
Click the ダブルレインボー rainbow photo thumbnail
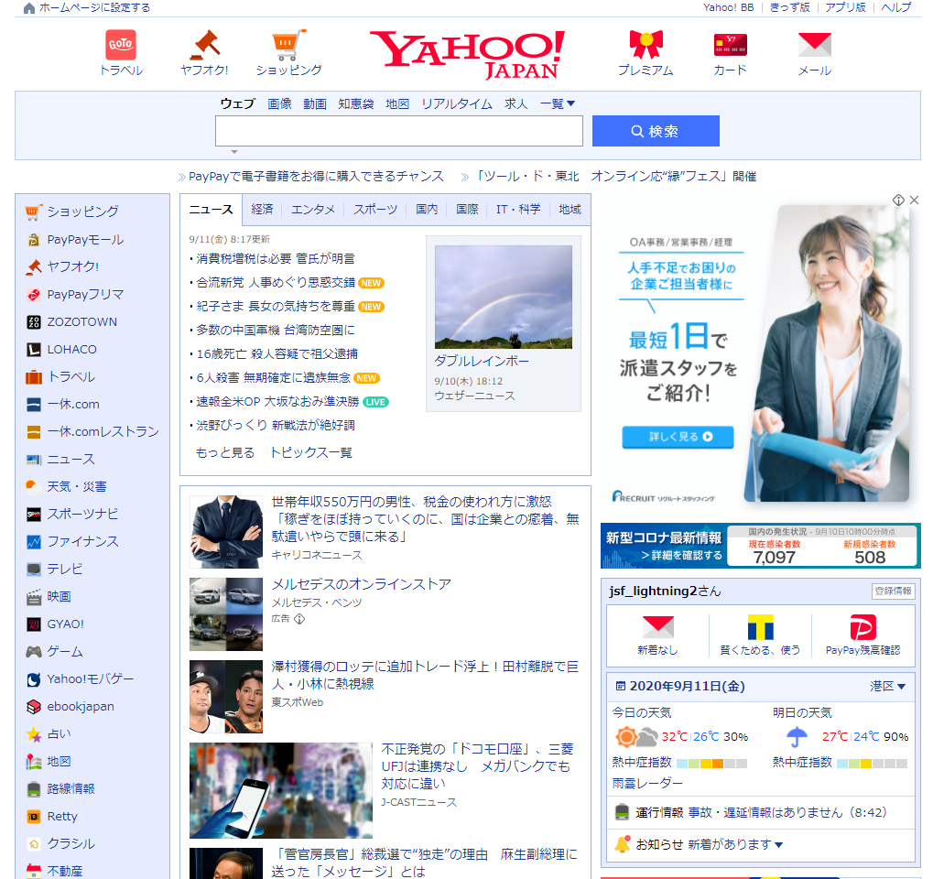click(x=503, y=297)
